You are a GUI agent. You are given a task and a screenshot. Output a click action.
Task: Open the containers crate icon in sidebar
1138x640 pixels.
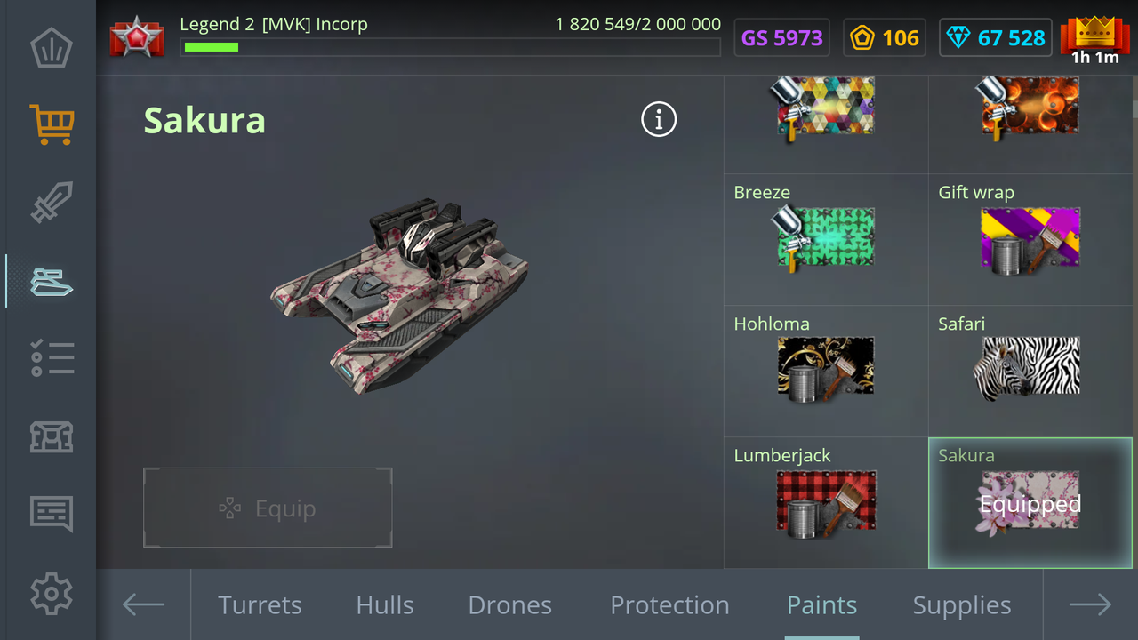coord(51,436)
